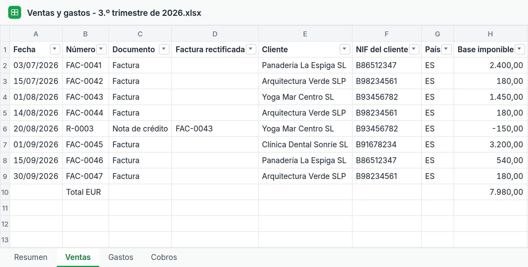Switch to the Resumen sheet tab

coord(31,257)
